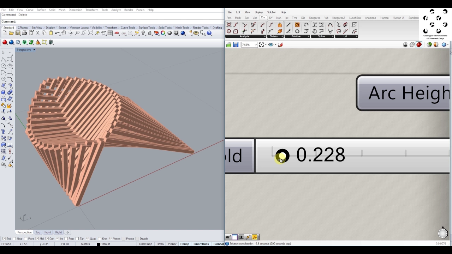Screen dimensions: 452x254
Task: Enable the Near object snap checkbox
Action: pos(18,239)
